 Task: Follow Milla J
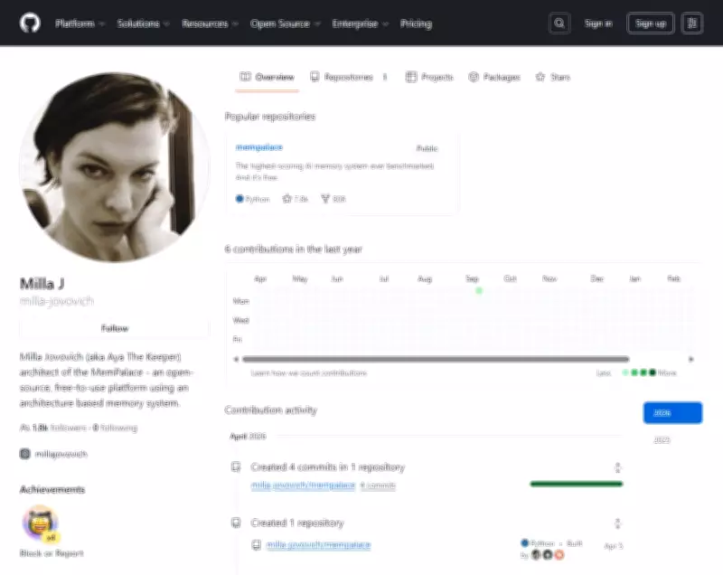coord(115,328)
